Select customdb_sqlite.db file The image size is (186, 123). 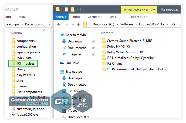[28, 109]
